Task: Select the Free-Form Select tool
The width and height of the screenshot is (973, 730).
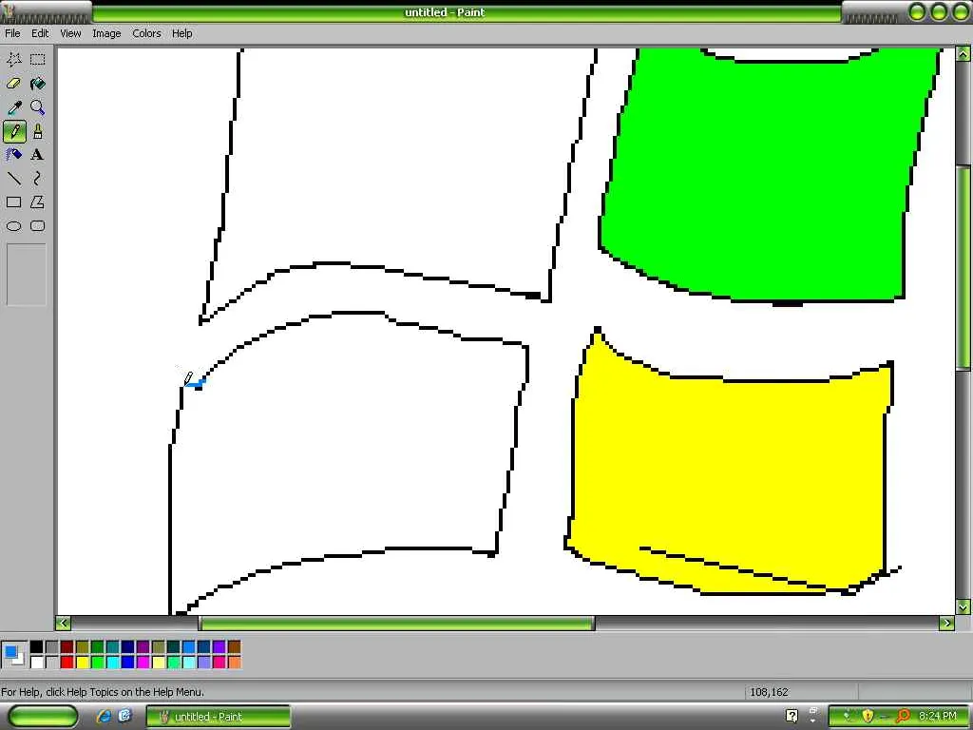Action: [x=13, y=60]
